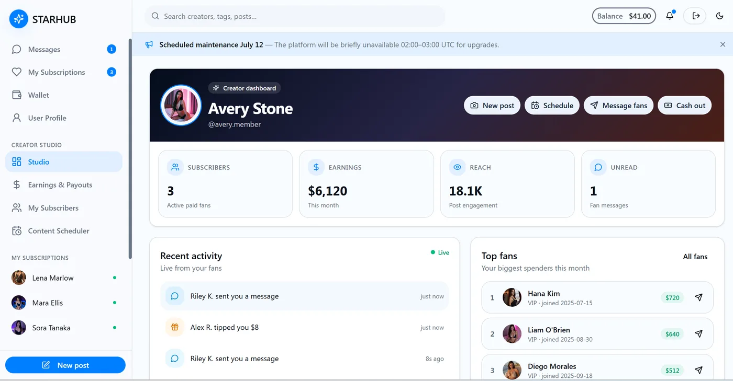This screenshot has height=381, width=733.
Task: Click chat icon of 'just now' Riley K. message
Action: pyautogui.click(x=175, y=296)
